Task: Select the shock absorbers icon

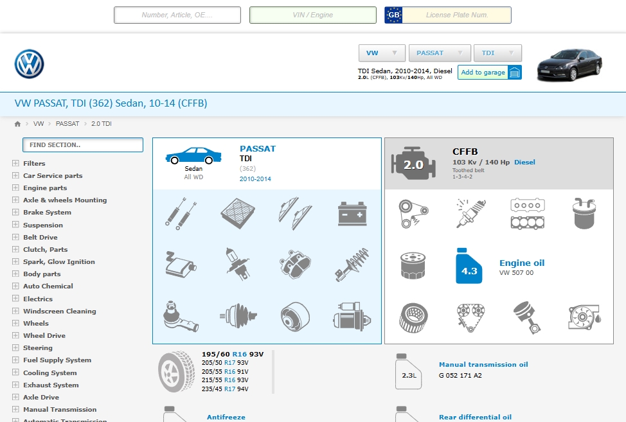Action: (182, 212)
